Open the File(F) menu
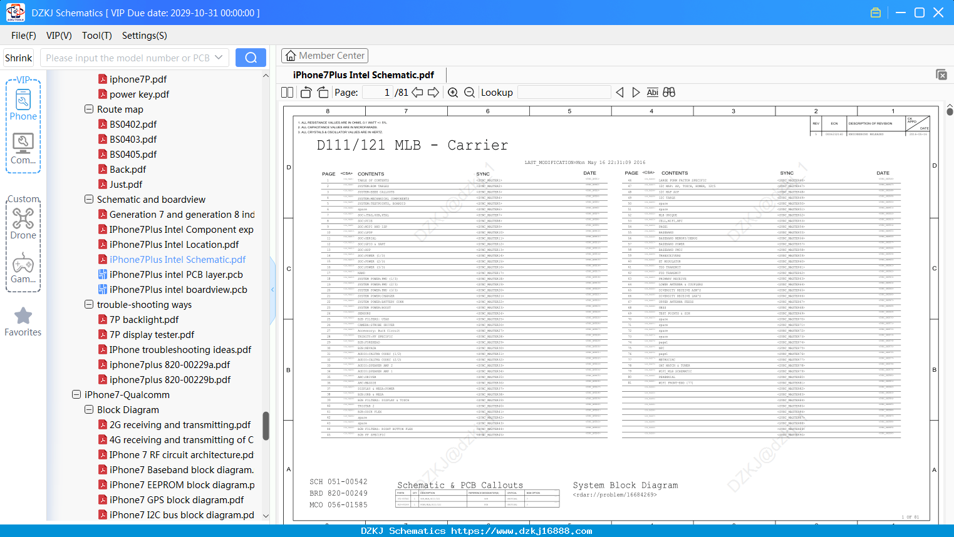The width and height of the screenshot is (954, 537). (24, 36)
